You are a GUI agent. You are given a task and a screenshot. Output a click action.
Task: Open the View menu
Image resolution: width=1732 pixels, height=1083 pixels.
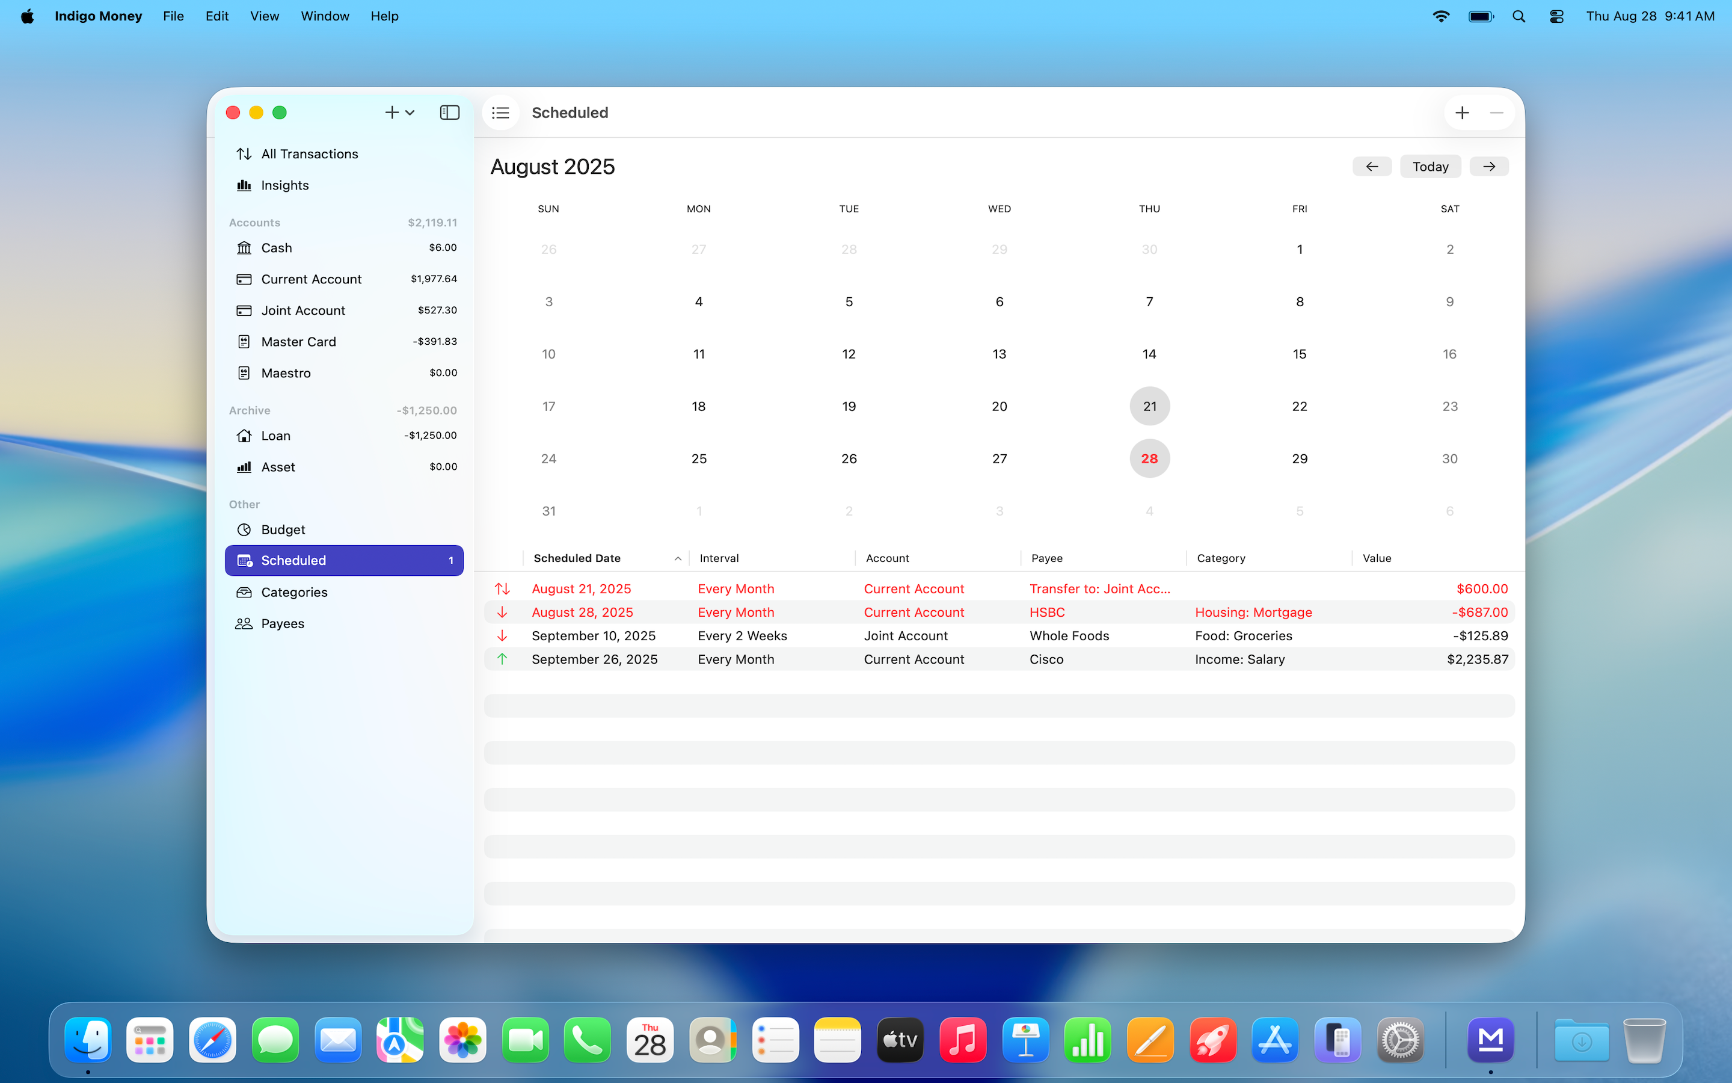point(264,16)
